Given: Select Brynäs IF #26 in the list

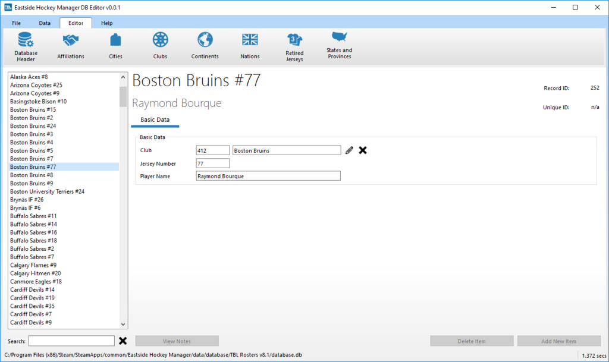Looking at the screenshot, I should (x=64, y=200).
